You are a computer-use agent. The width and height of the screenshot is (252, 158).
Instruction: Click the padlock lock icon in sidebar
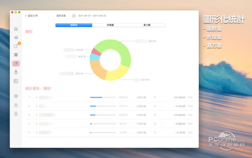16,114
